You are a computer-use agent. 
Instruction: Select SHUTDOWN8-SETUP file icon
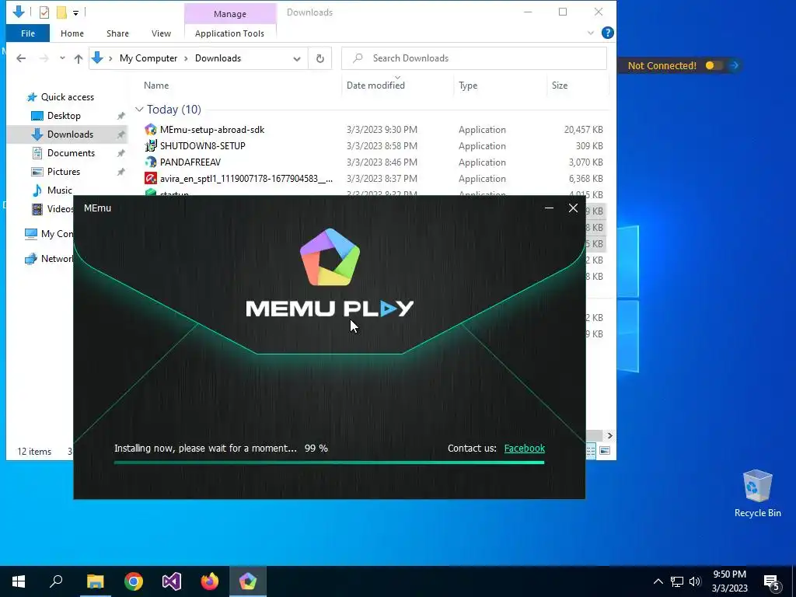(150, 145)
